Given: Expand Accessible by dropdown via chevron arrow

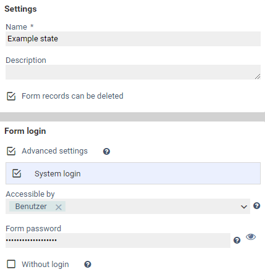Looking at the screenshot, I should [x=244, y=207].
